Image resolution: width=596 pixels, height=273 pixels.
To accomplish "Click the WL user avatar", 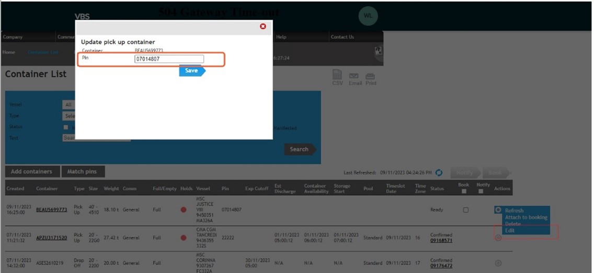I will pyautogui.click(x=368, y=16).
